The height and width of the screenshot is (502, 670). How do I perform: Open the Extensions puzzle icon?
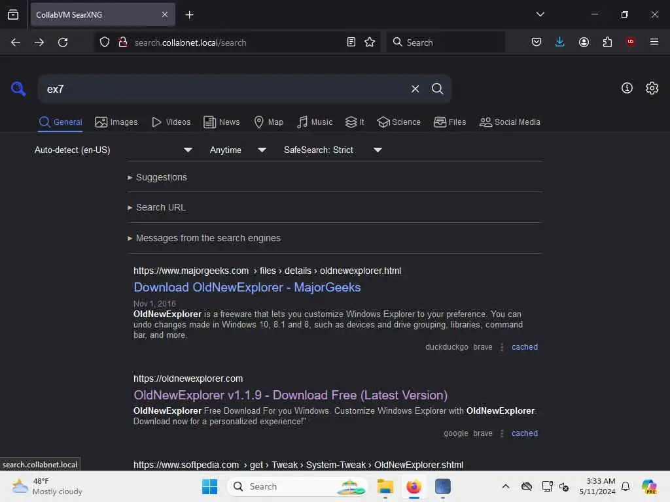[x=607, y=42]
